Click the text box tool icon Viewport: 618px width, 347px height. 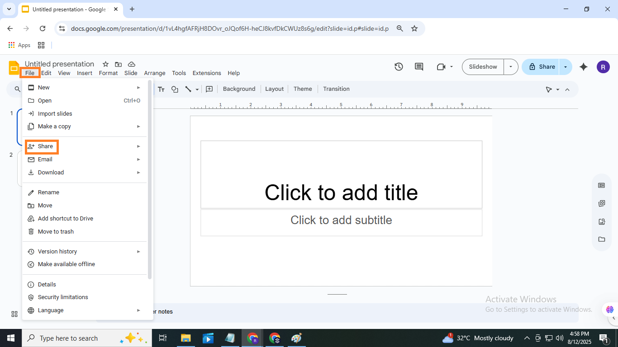(x=161, y=89)
